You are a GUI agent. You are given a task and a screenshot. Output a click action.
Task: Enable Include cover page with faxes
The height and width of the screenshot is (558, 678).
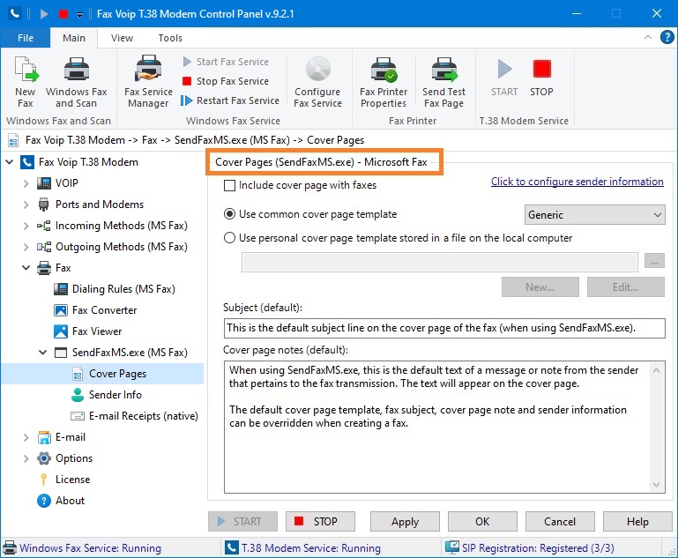point(229,186)
